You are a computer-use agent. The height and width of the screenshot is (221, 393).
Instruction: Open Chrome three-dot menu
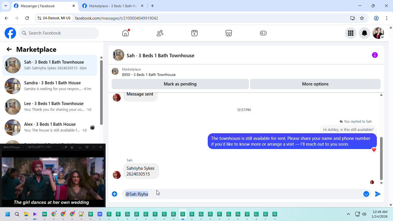coord(386,18)
